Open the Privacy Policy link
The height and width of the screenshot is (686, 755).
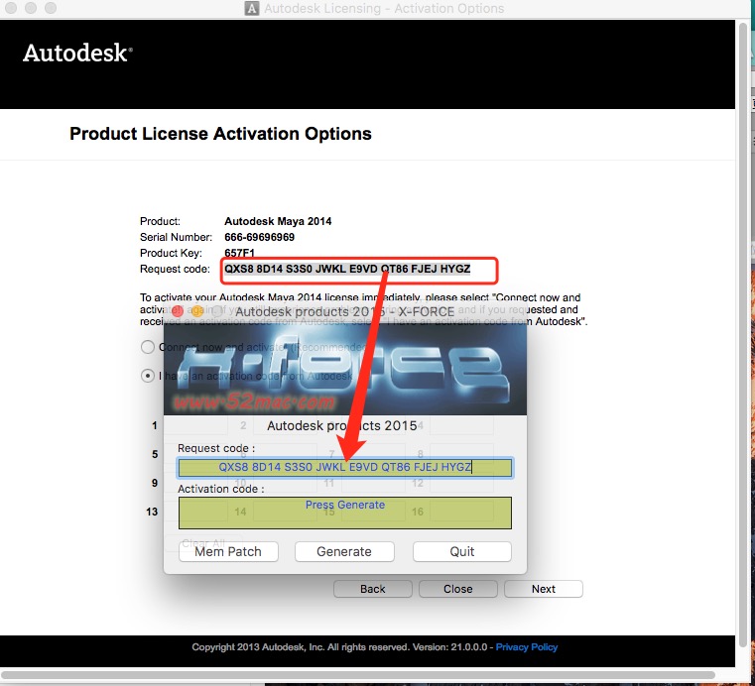click(526, 647)
